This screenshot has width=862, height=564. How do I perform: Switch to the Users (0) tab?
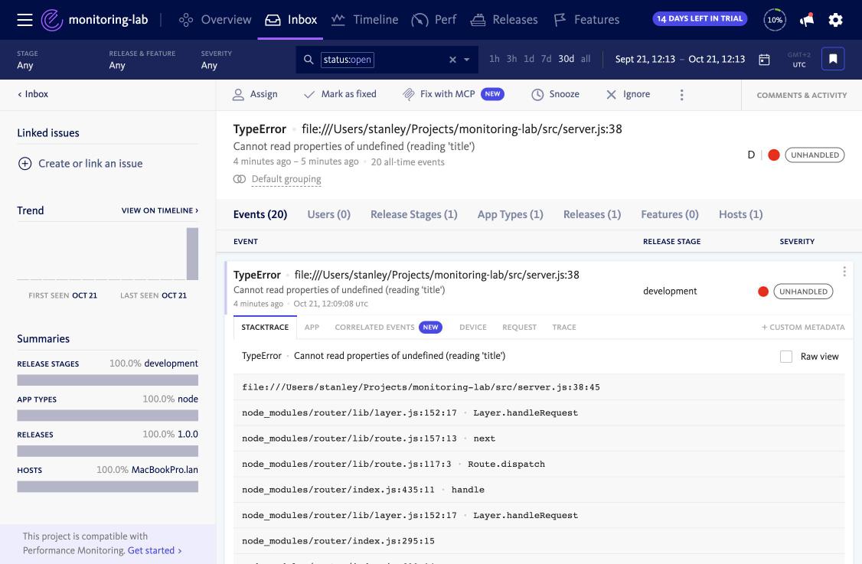click(328, 214)
